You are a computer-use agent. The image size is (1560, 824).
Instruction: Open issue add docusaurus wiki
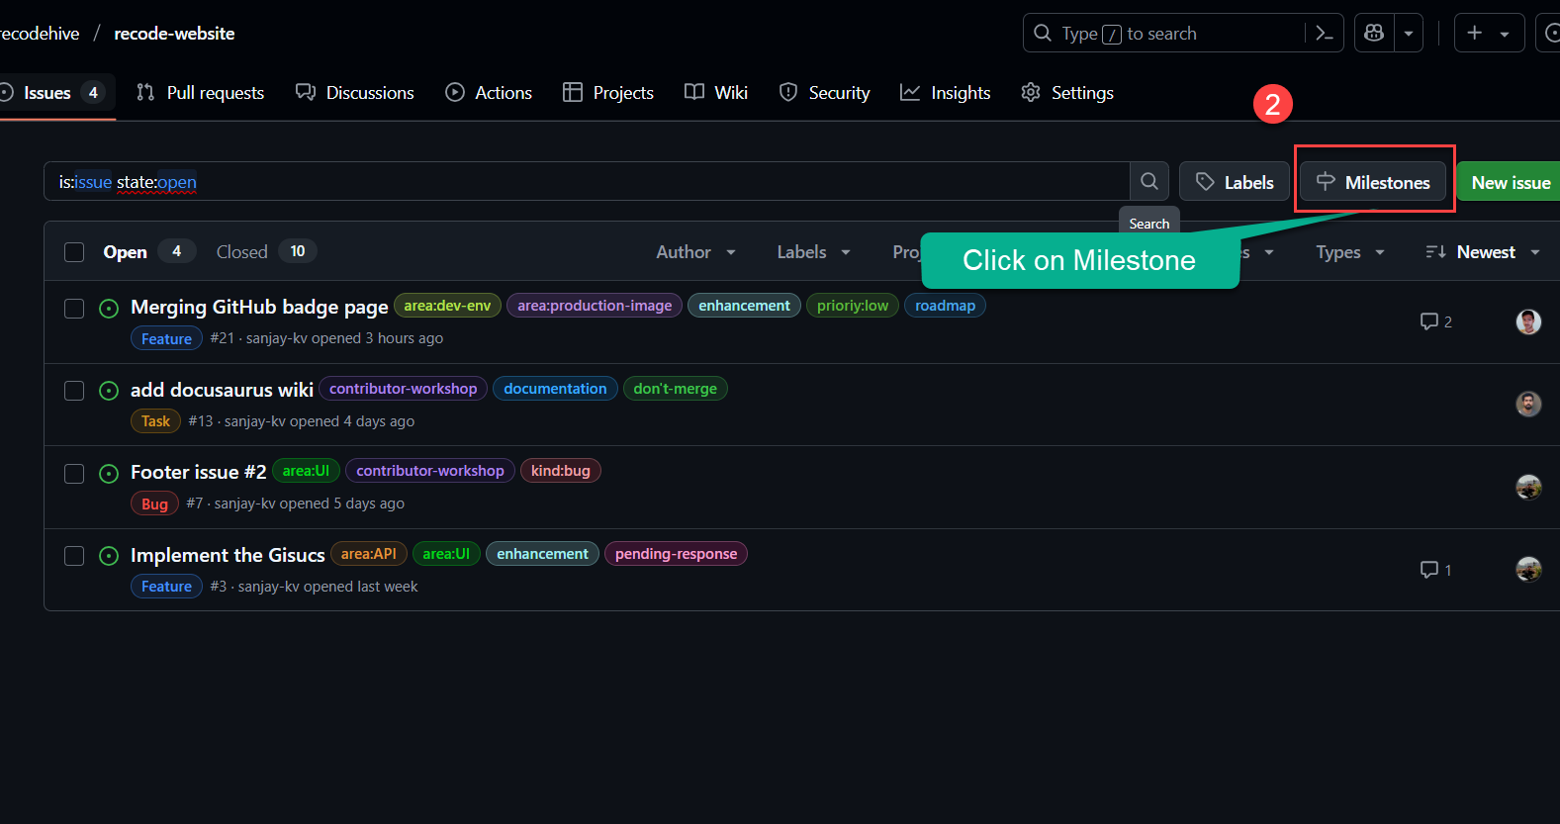222,390
